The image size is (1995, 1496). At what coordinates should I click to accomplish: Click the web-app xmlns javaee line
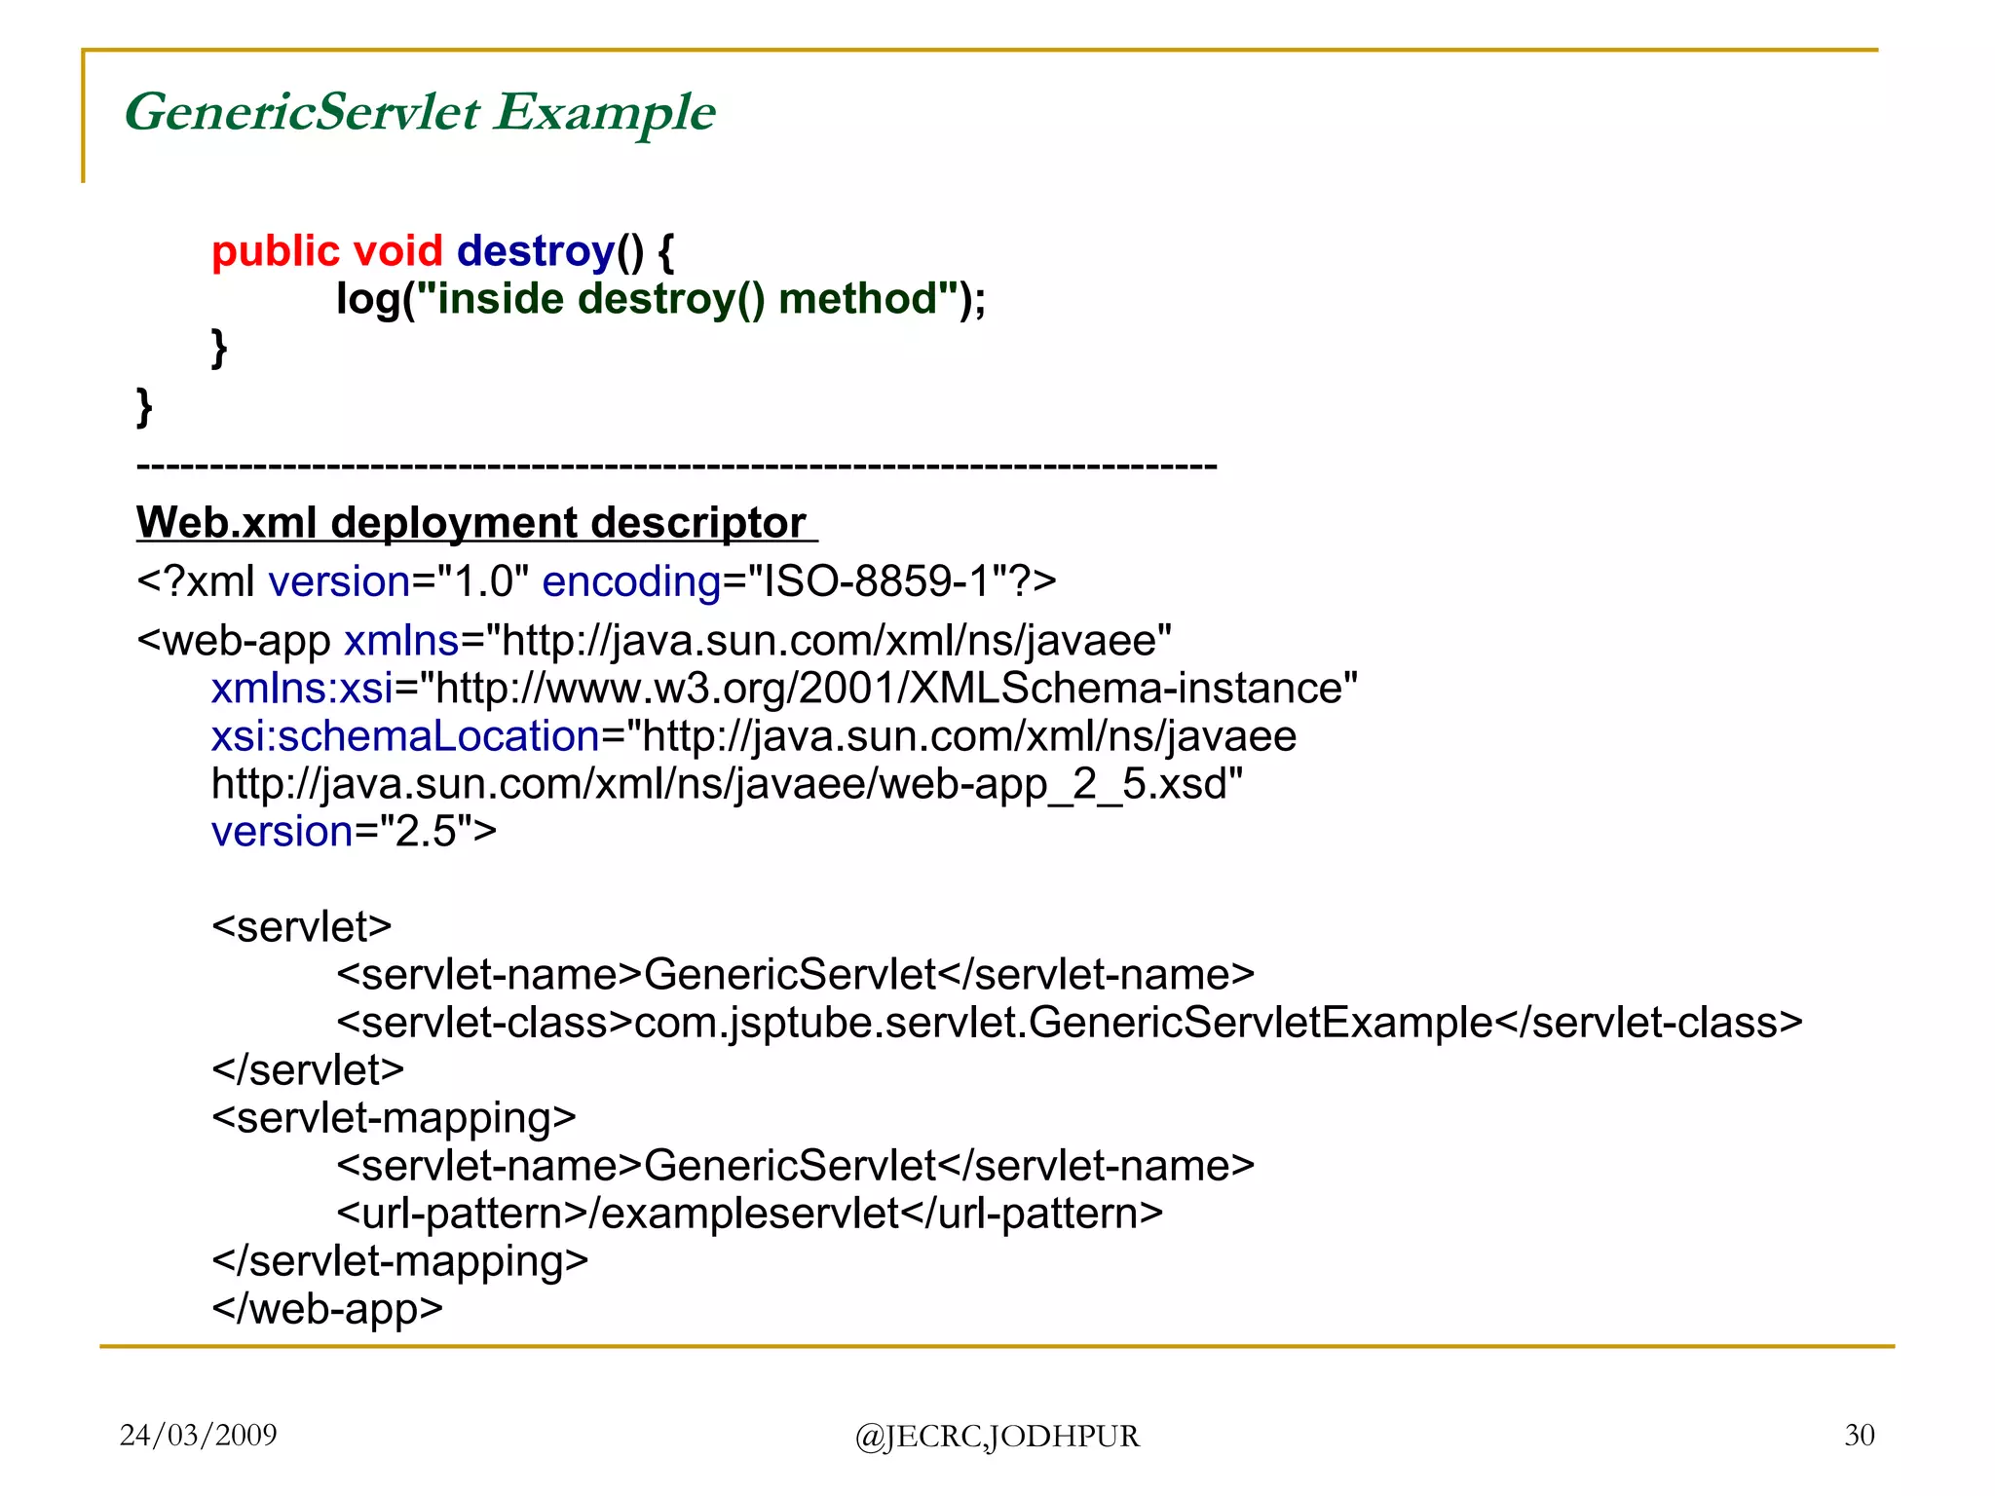coord(654,641)
